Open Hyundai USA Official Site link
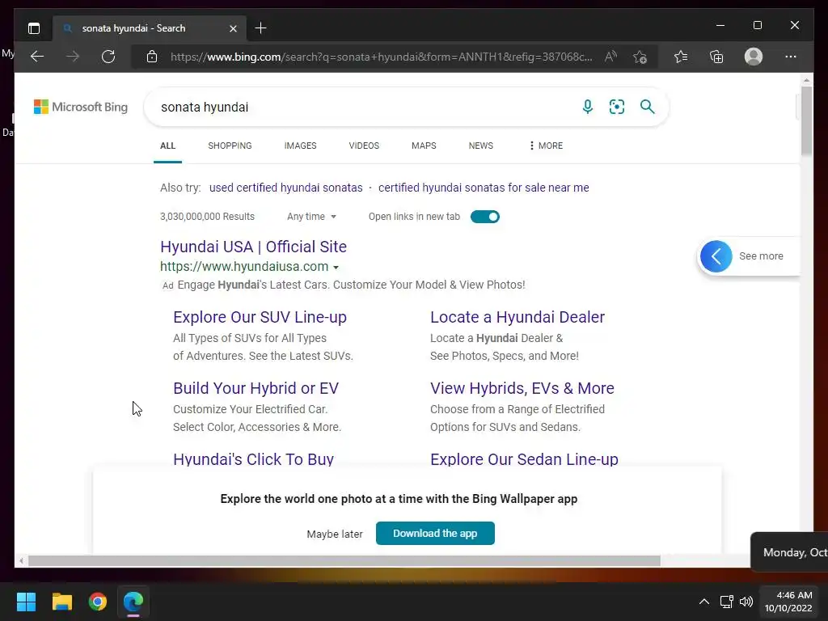This screenshot has height=621, width=828. (253, 247)
